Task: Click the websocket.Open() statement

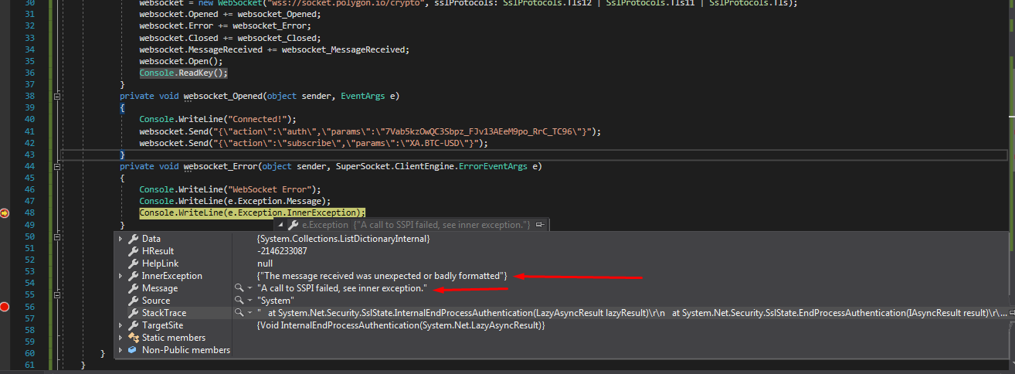Action: pos(181,61)
